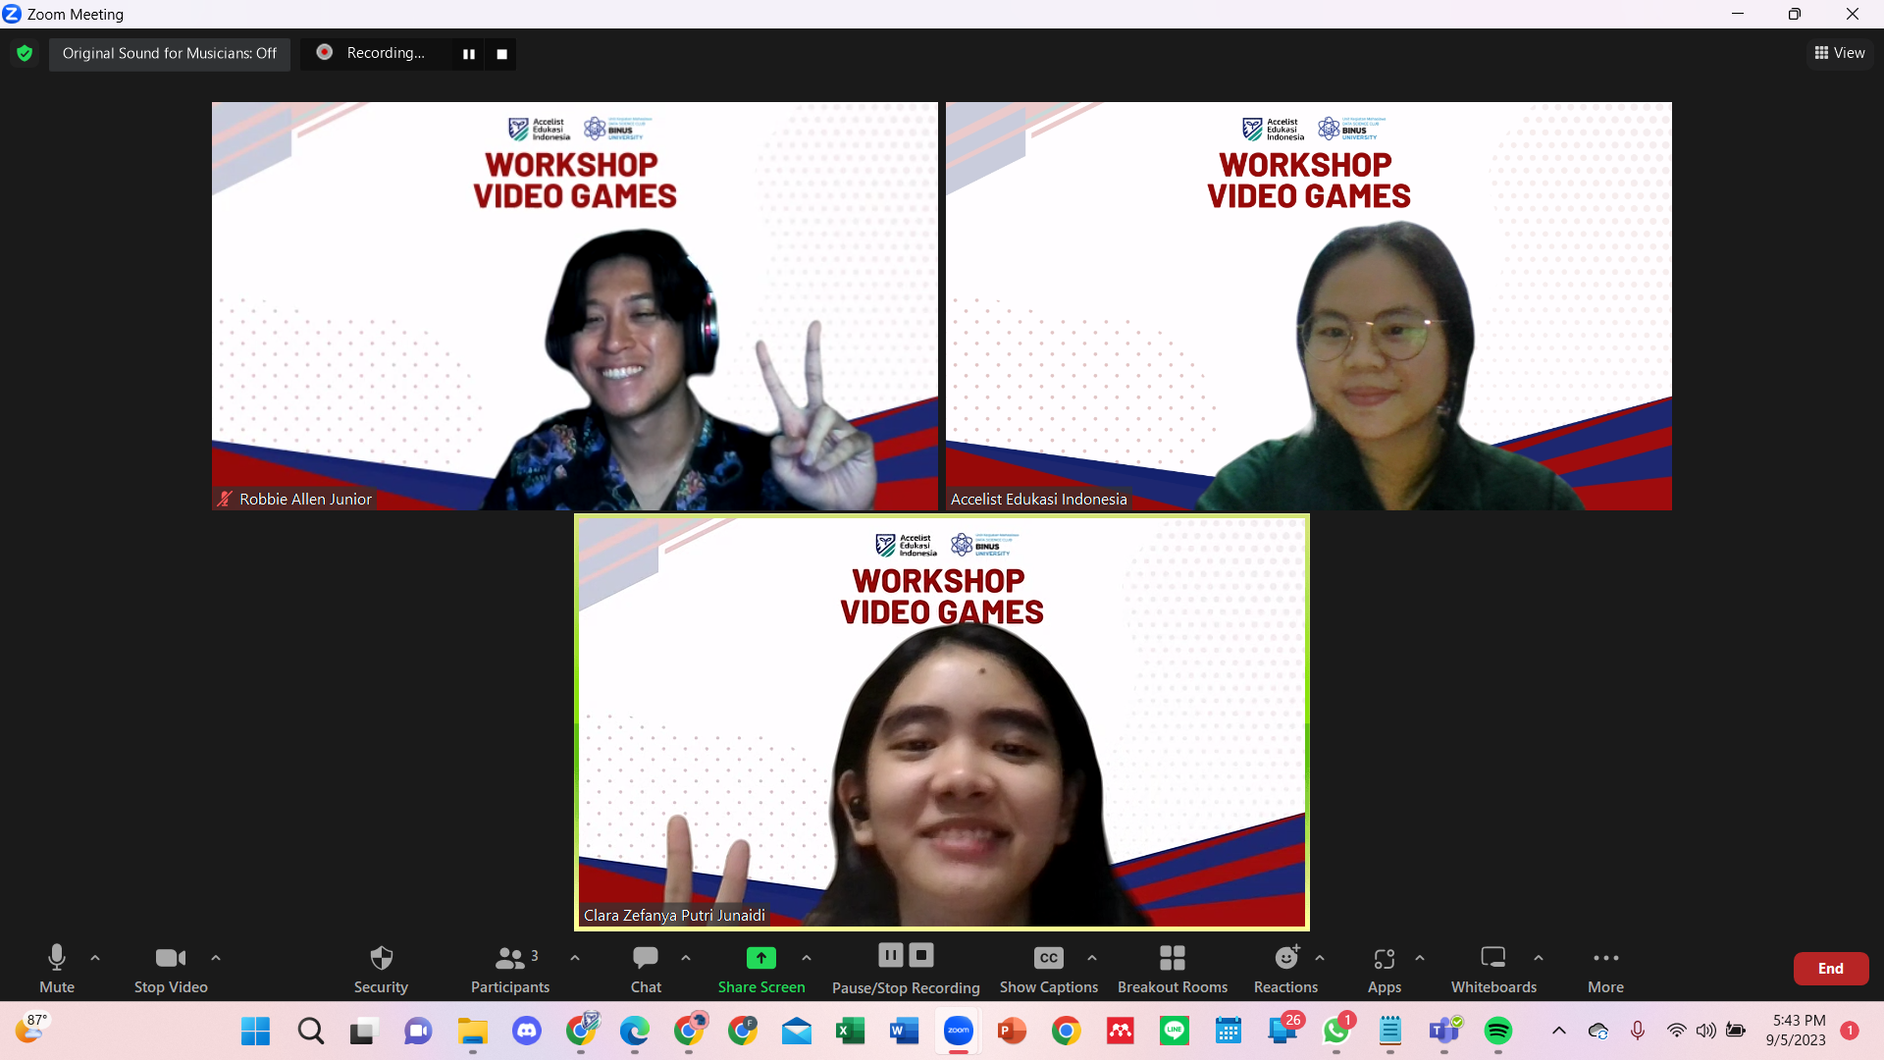The image size is (1884, 1060).
Task: Open video options chevron beside Stop Video
Action: [215, 959]
